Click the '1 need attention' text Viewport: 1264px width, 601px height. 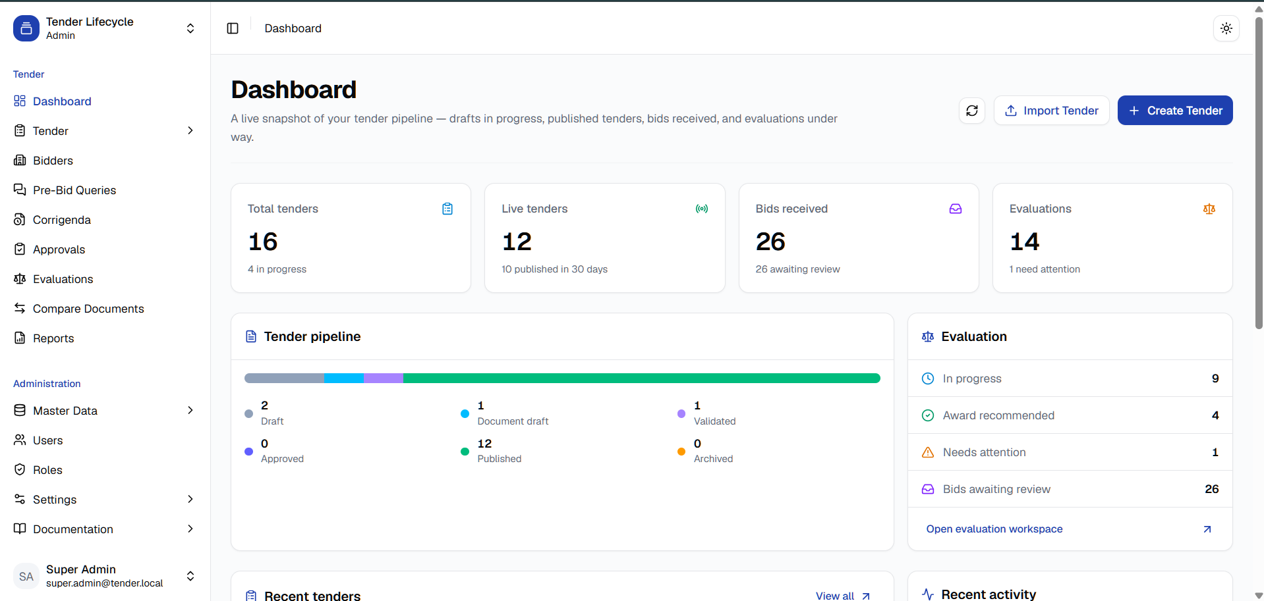(1045, 269)
